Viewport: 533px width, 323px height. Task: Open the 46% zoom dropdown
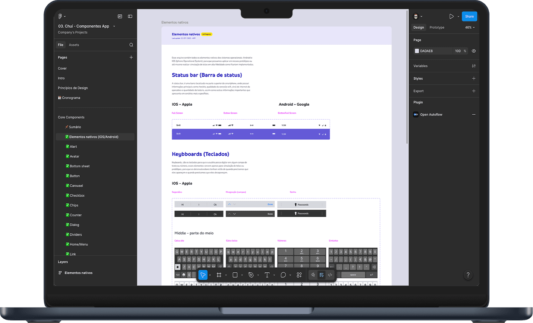[x=470, y=27]
